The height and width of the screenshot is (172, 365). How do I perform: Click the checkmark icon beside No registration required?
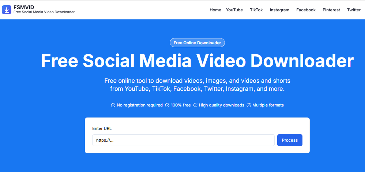coord(113,105)
